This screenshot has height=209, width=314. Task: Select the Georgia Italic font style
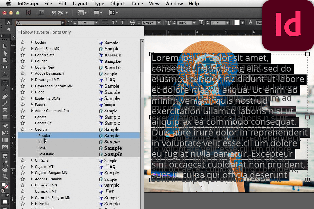tap(42, 142)
